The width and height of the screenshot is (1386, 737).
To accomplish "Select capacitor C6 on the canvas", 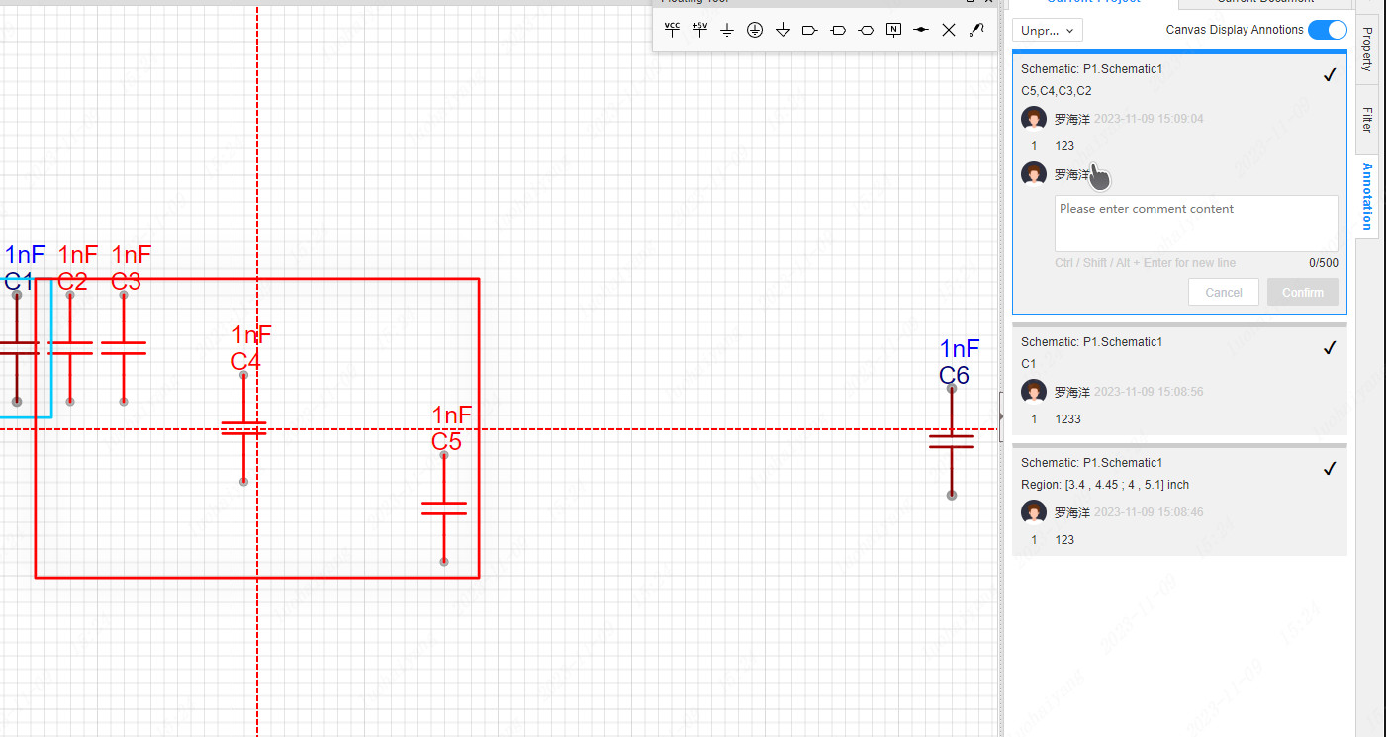I will 952,441.
